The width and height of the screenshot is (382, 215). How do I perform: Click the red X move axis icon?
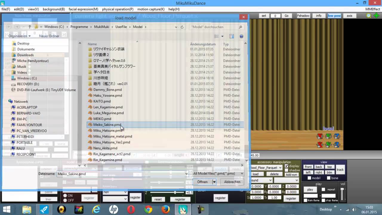point(320,145)
